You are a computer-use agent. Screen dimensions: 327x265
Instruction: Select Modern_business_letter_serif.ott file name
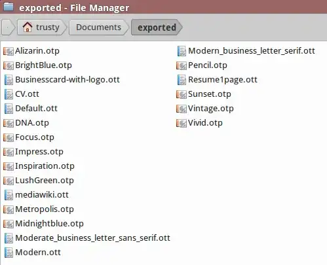[x=252, y=51]
